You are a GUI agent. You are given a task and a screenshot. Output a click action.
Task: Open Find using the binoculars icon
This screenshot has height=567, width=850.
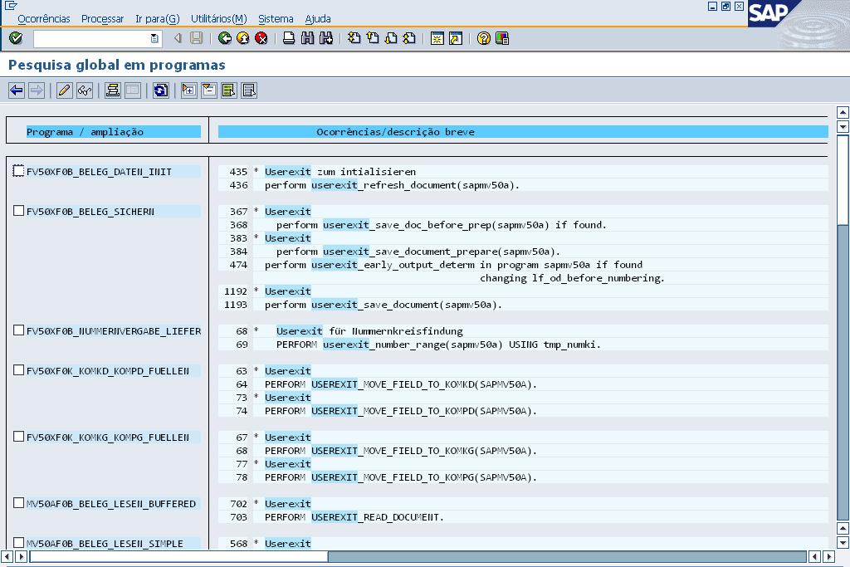(307, 38)
